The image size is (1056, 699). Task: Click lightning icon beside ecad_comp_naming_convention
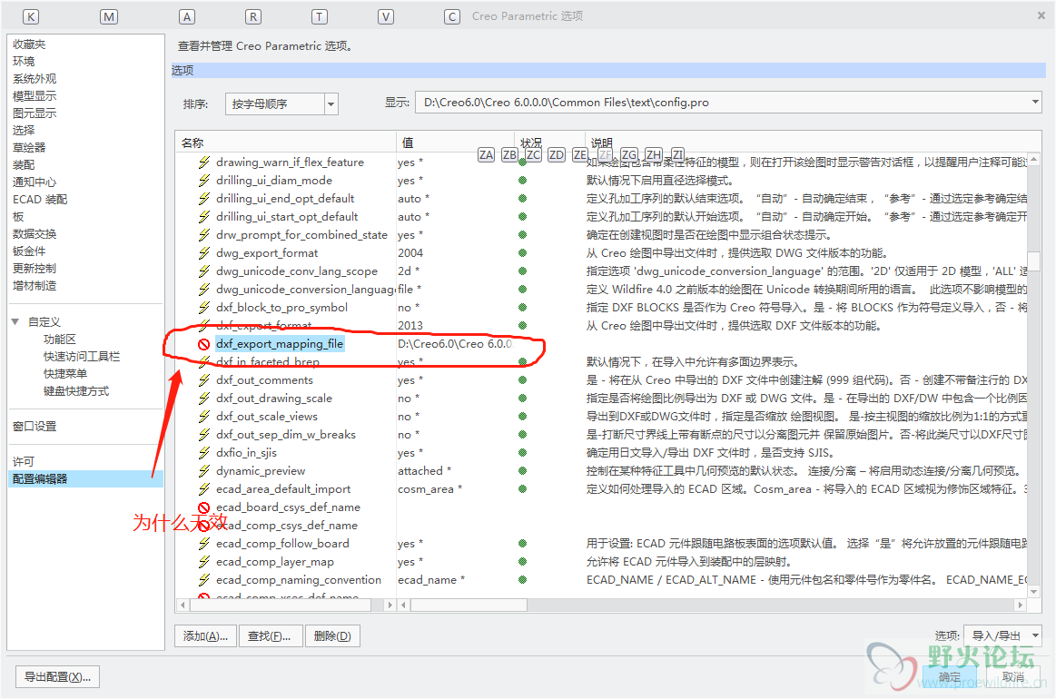pos(204,580)
